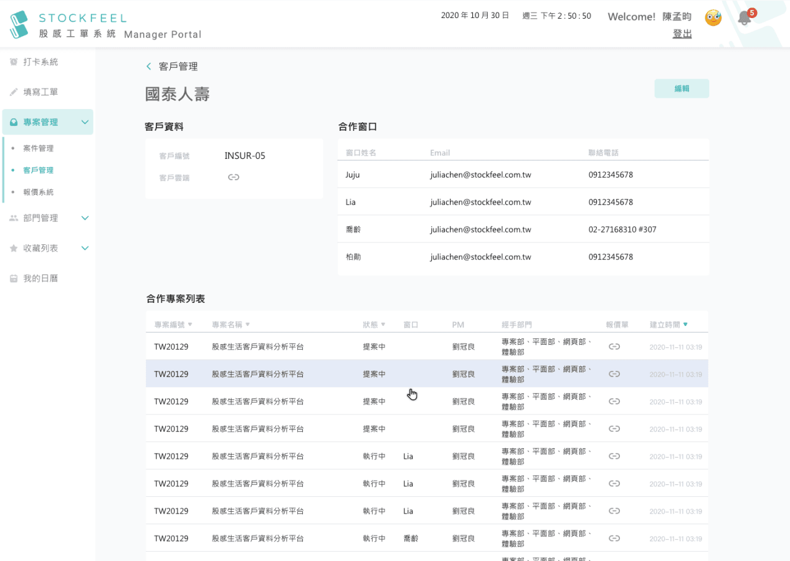The width and height of the screenshot is (790, 561).
Task: Expand the 收藏列表 sidebar section
Action: [x=85, y=248]
